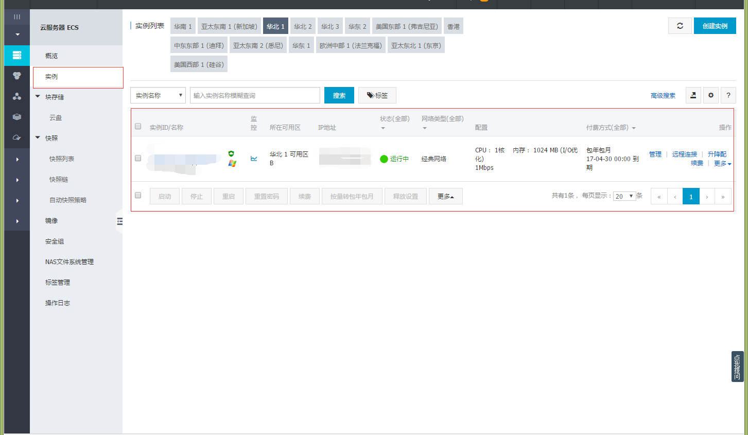This screenshot has height=435, width=748.
Task: Open the 高级搜索 link
Action: pyautogui.click(x=663, y=96)
